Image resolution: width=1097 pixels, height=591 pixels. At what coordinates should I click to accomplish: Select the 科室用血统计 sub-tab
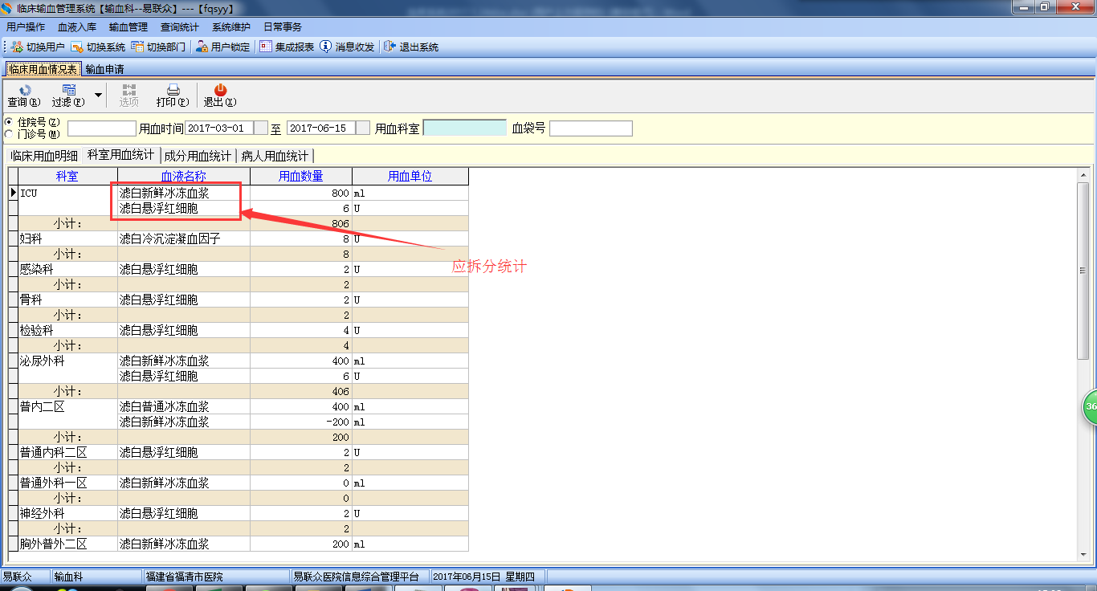tap(120, 155)
